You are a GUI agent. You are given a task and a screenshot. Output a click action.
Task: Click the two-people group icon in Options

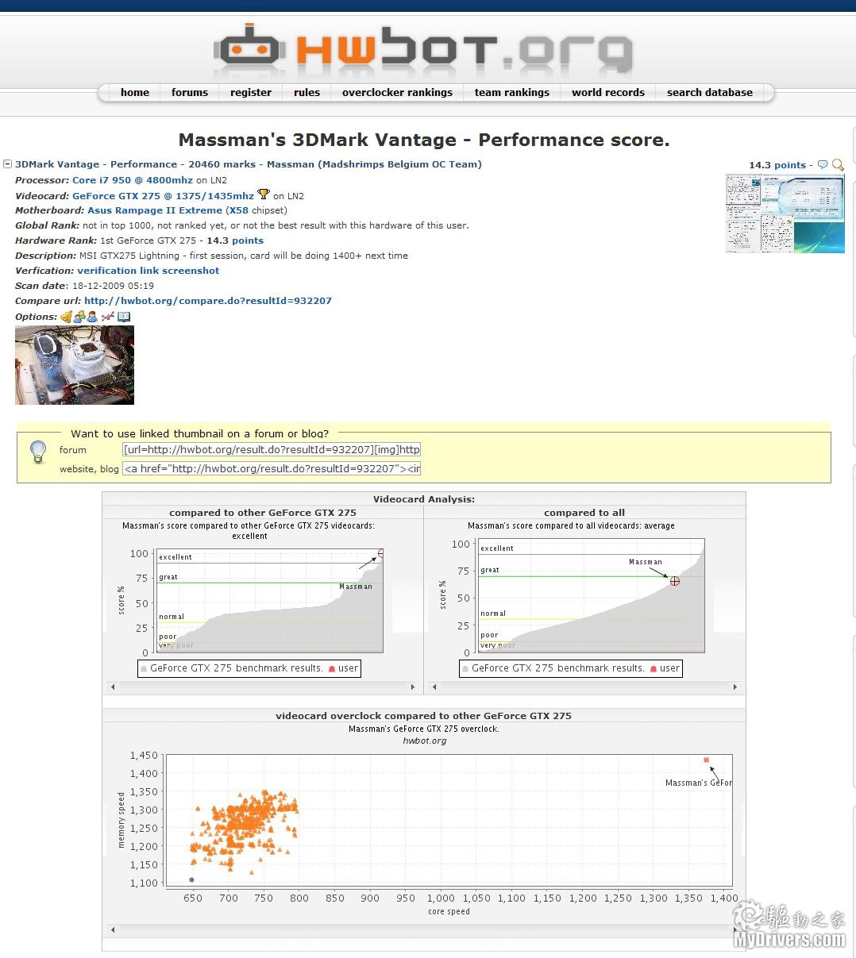[79, 317]
